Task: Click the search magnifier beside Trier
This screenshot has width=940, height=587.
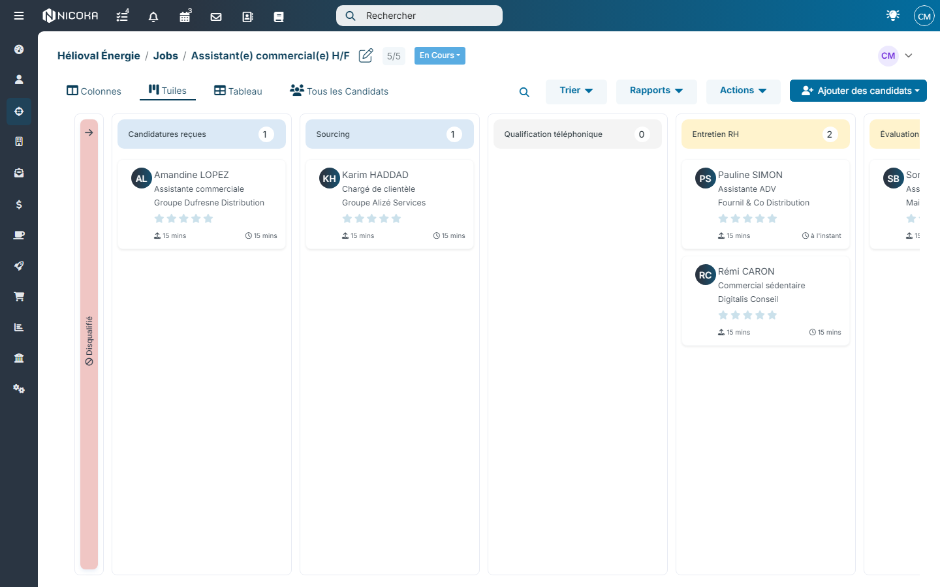Action: (x=524, y=92)
